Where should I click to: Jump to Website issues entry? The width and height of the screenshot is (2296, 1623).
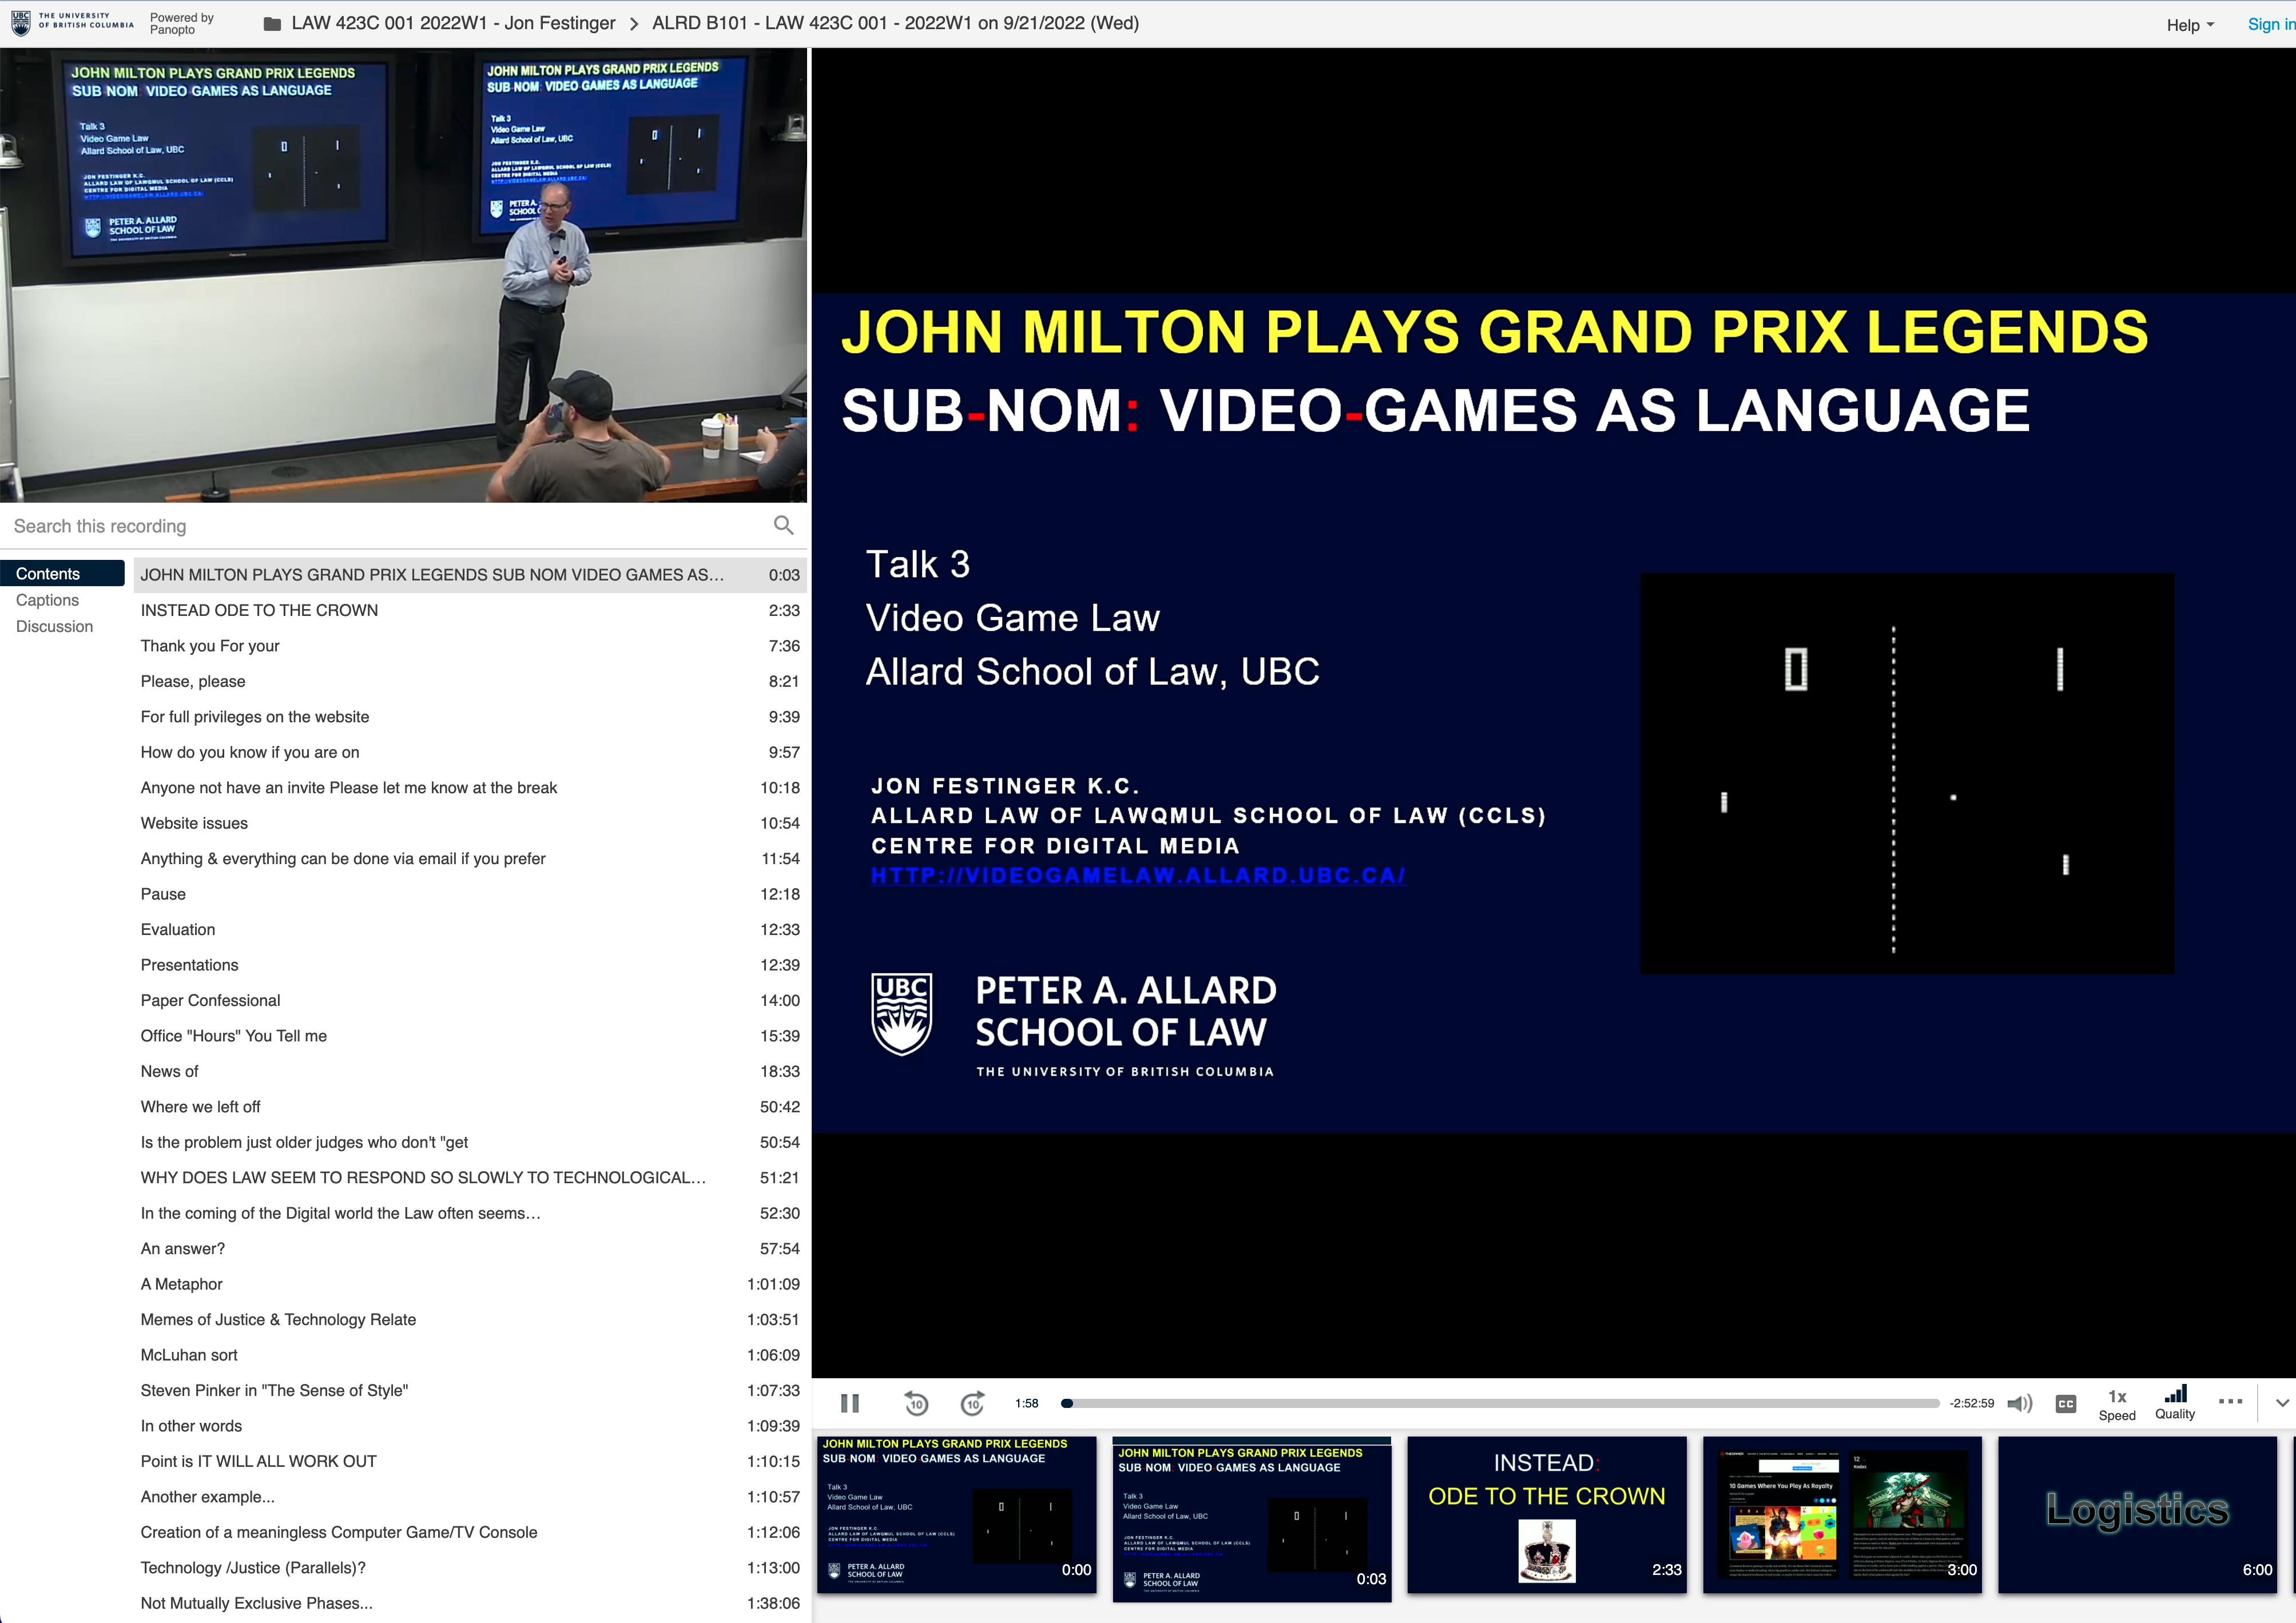[x=470, y=823]
